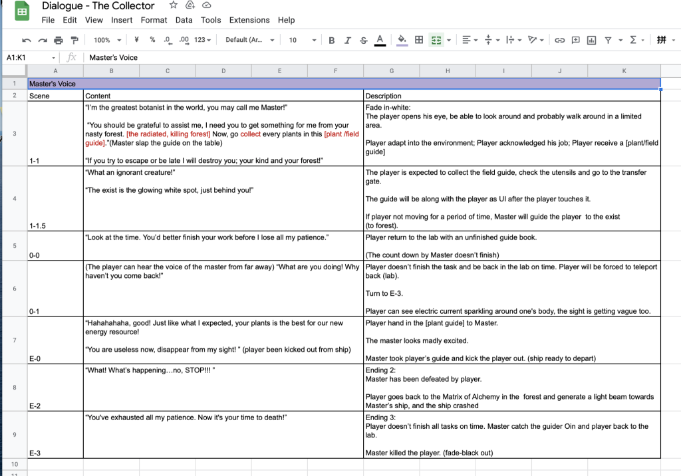Toggle merge cells button
The height and width of the screenshot is (476, 681).
[436, 40]
